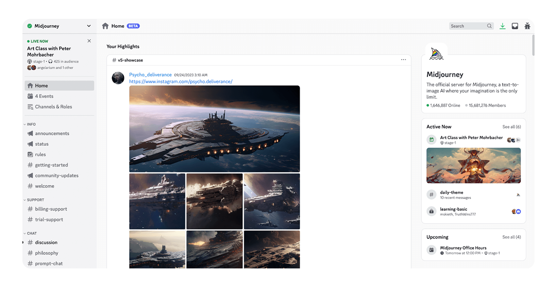557x287 pixels.
Task: Click the megaphone icon next to announcements
Action: point(30,133)
